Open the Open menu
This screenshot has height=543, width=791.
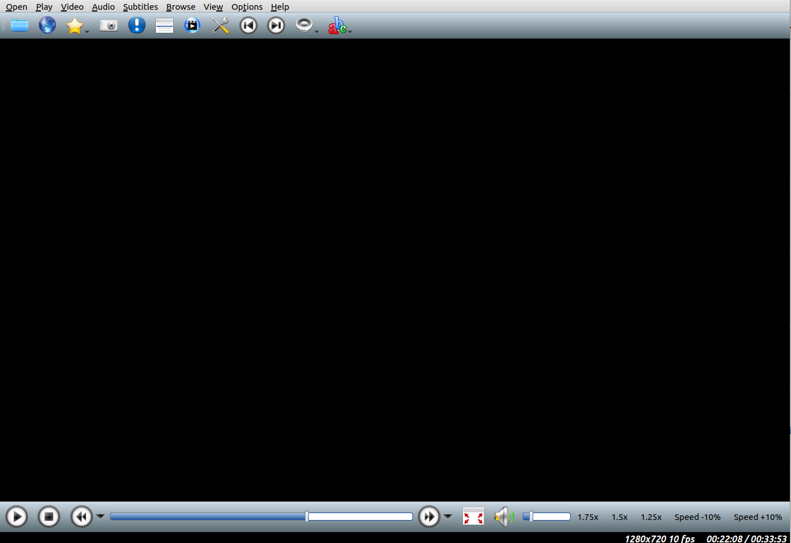point(17,7)
